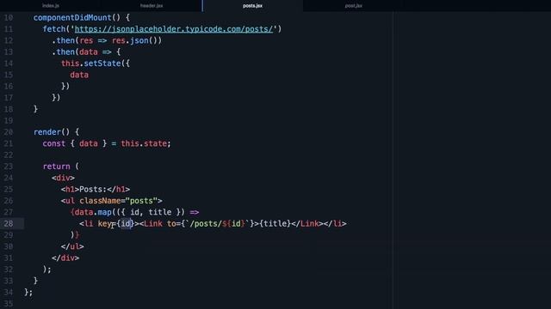Open the post.jsx tab
The image size is (551, 309).
(354, 6)
